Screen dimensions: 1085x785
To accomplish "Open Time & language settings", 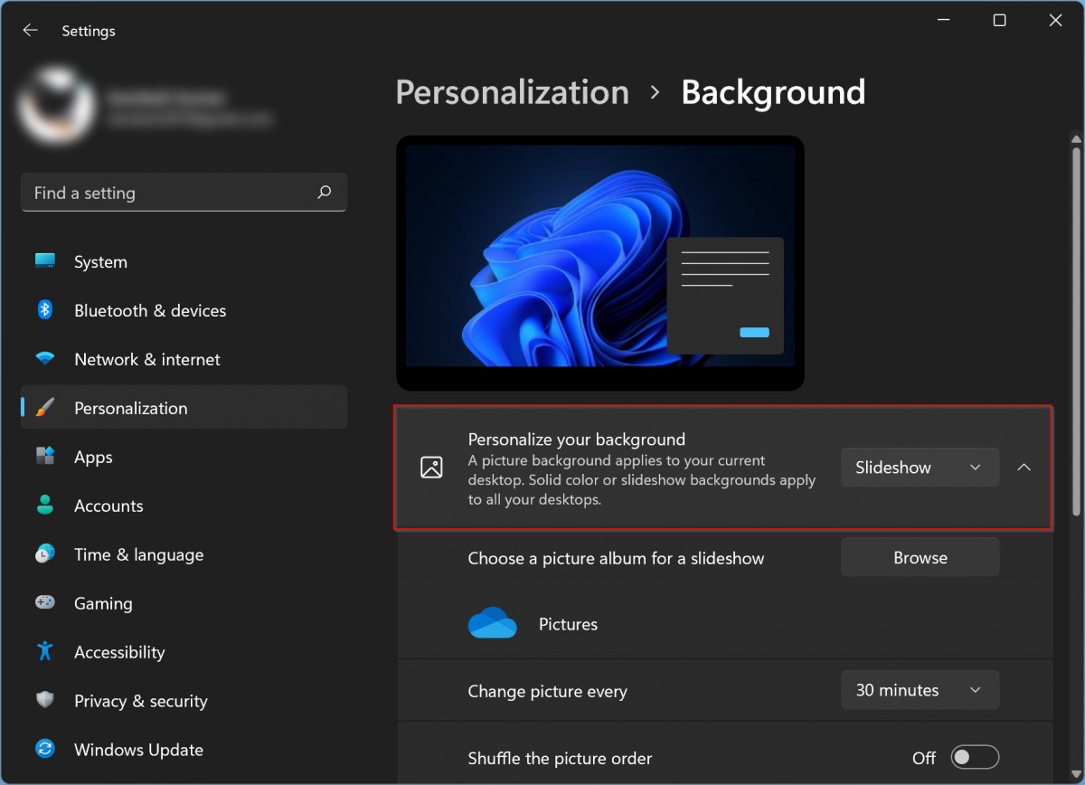I will [x=184, y=554].
